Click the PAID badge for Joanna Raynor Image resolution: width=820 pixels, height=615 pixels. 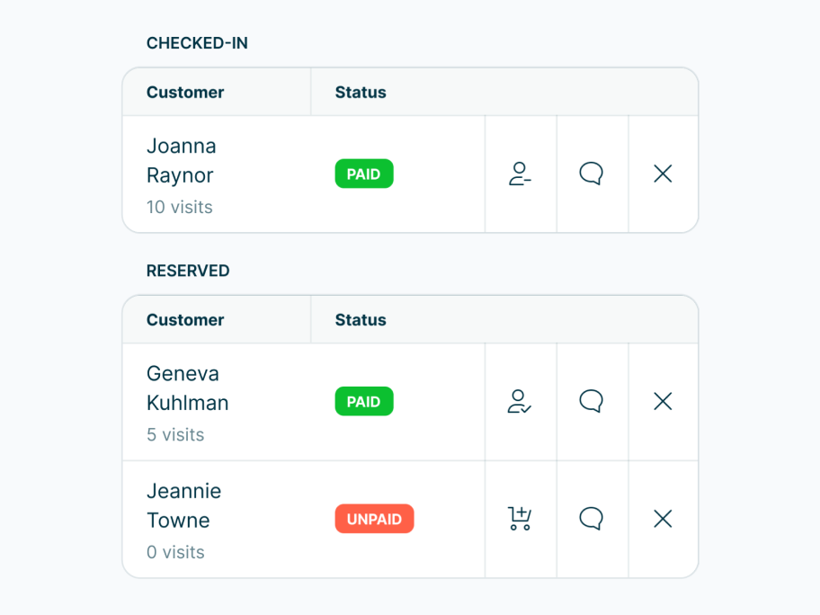point(363,174)
